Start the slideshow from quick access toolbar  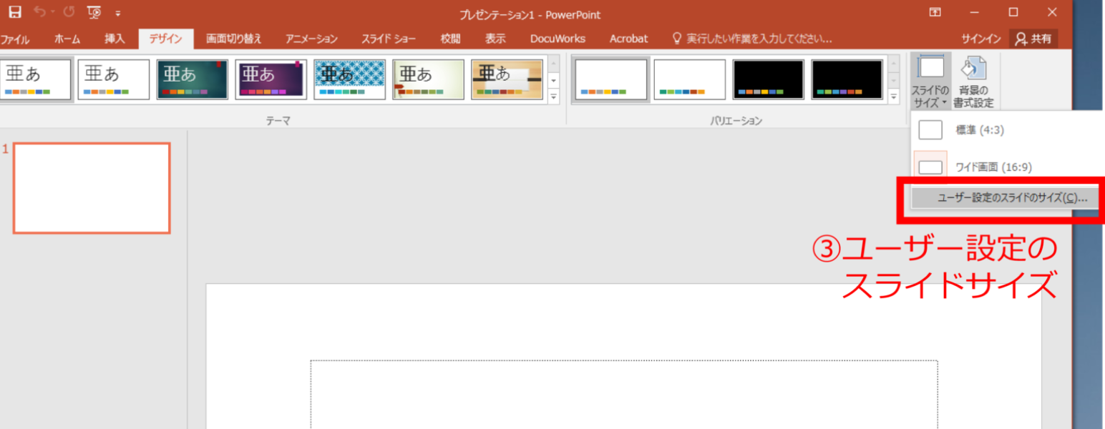coord(92,11)
